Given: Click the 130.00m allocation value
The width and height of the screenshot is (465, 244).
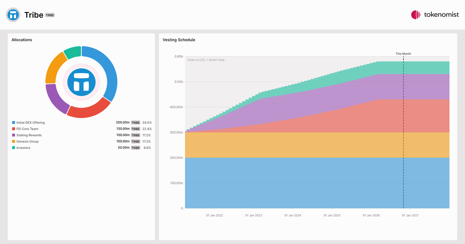Looking at the screenshot, I should pyautogui.click(x=123, y=129).
